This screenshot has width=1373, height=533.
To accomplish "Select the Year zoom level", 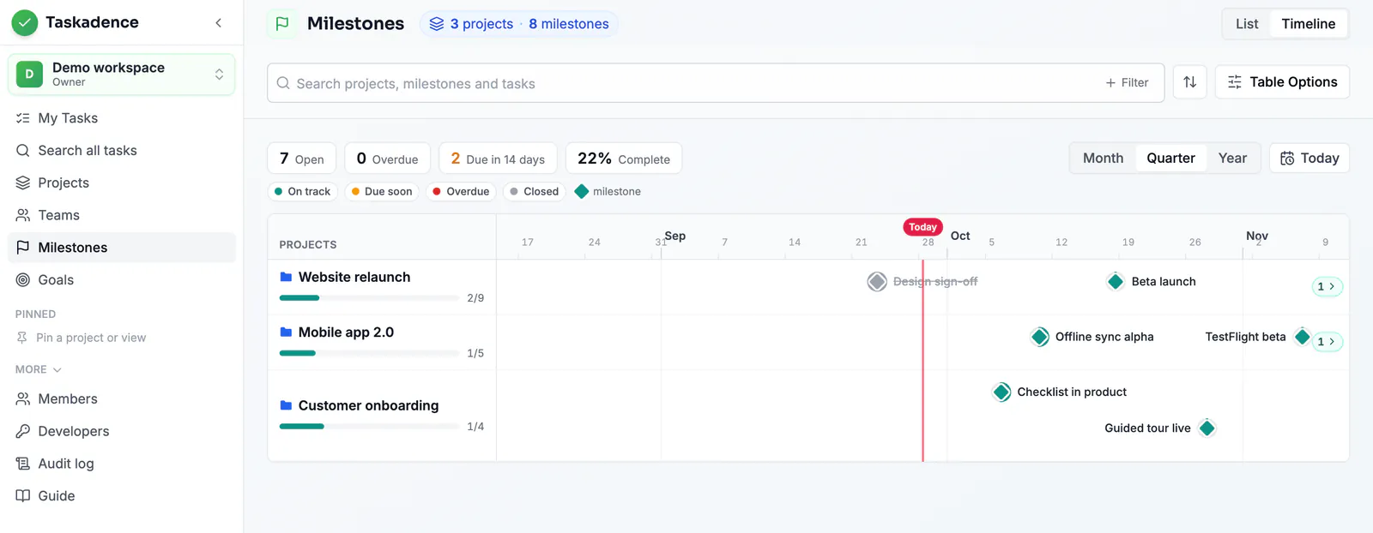I will click(x=1232, y=159).
